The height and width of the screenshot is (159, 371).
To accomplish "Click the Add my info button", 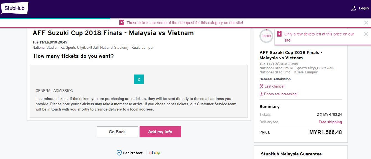I will pyautogui.click(x=160, y=132).
